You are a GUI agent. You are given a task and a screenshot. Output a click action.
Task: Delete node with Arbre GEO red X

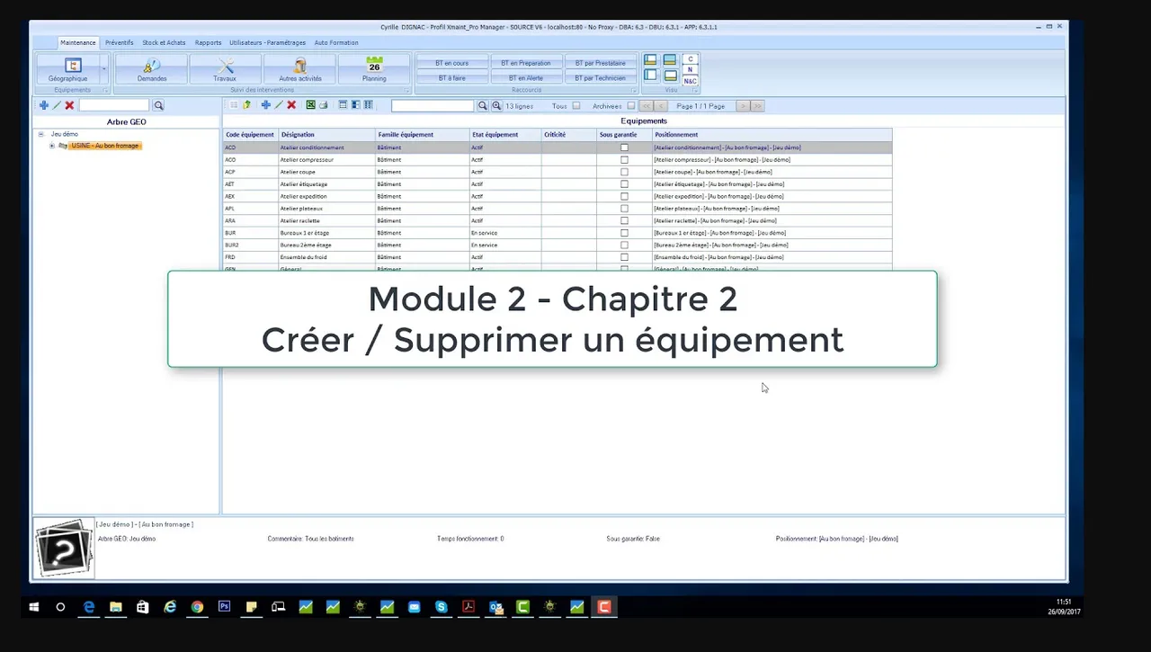coord(69,105)
